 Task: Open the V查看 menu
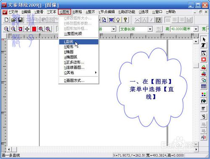click(x=39, y=12)
